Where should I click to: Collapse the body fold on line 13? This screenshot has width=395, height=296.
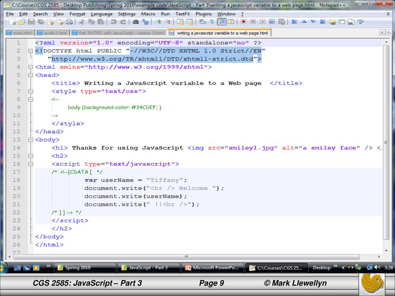31,140
